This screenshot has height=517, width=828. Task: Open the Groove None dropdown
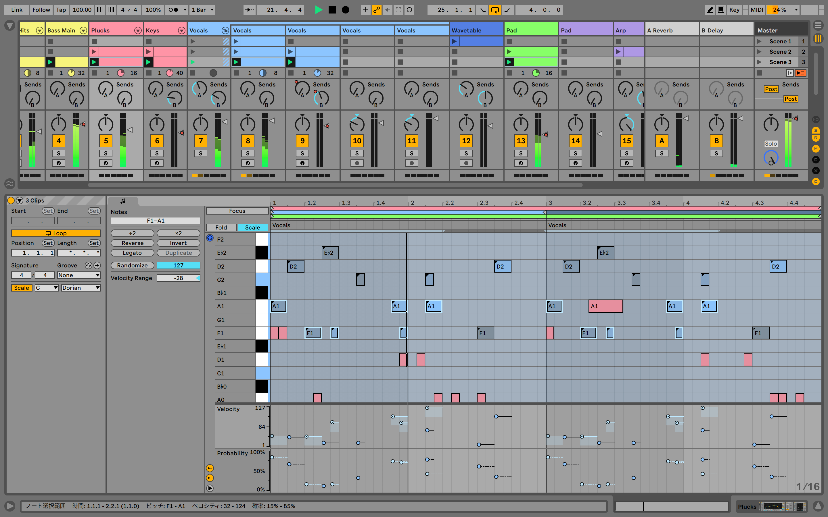tap(79, 275)
